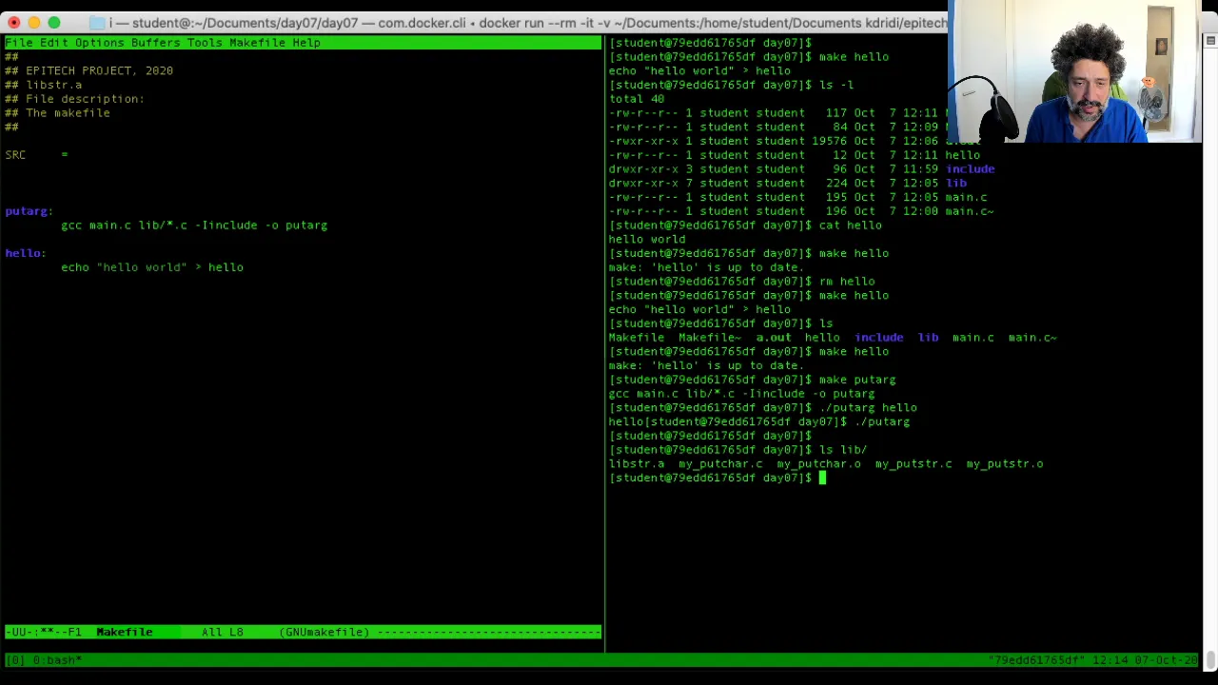Click the terminal prompt cursor
This screenshot has width=1218, height=685.
coord(823,478)
